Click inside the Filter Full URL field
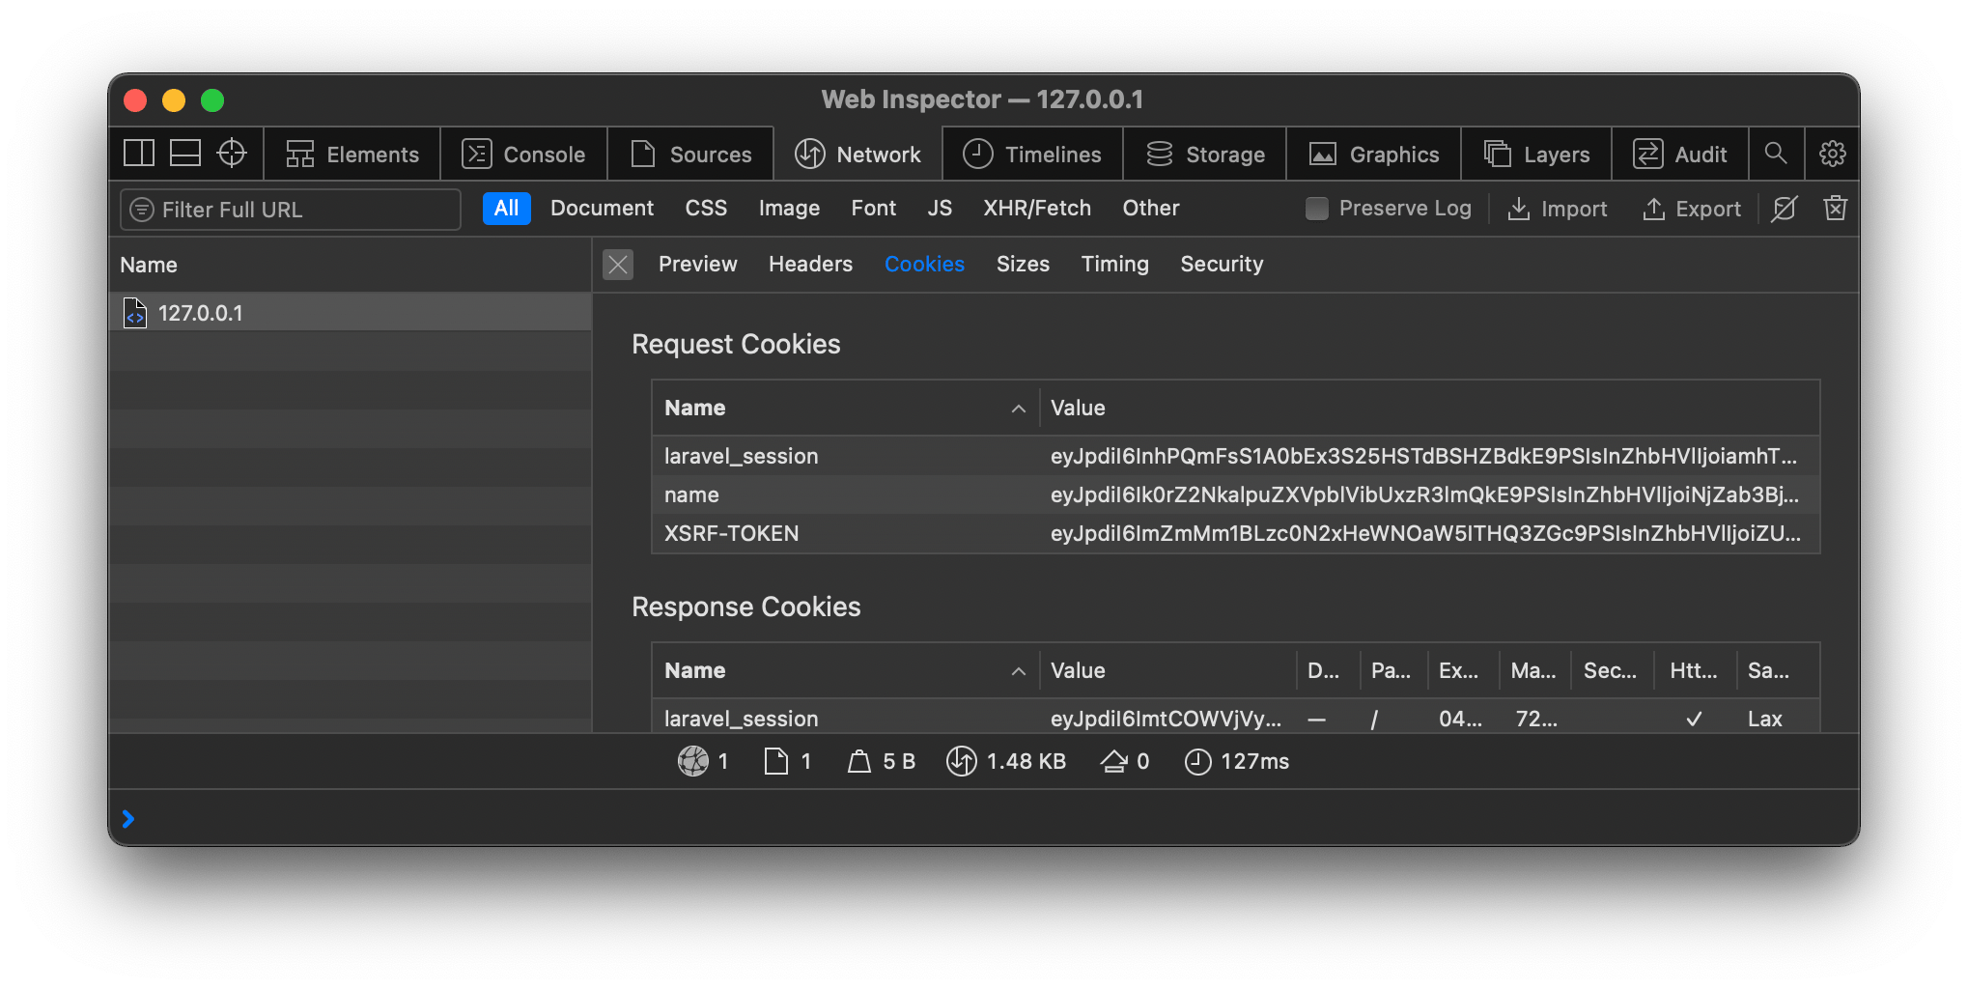This screenshot has width=1968, height=989. click(x=290, y=210)
